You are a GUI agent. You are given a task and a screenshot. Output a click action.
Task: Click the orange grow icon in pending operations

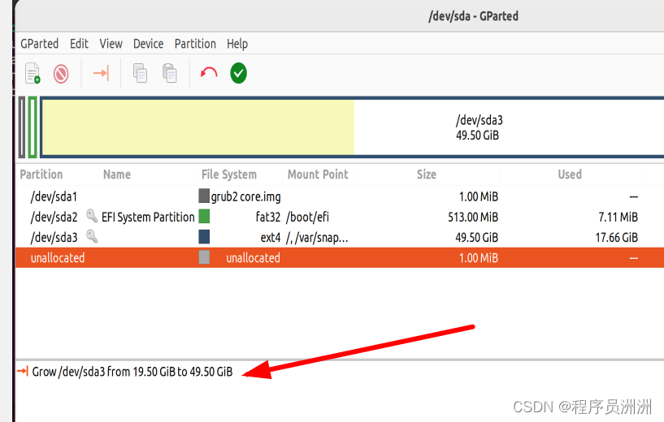(23, 371)
